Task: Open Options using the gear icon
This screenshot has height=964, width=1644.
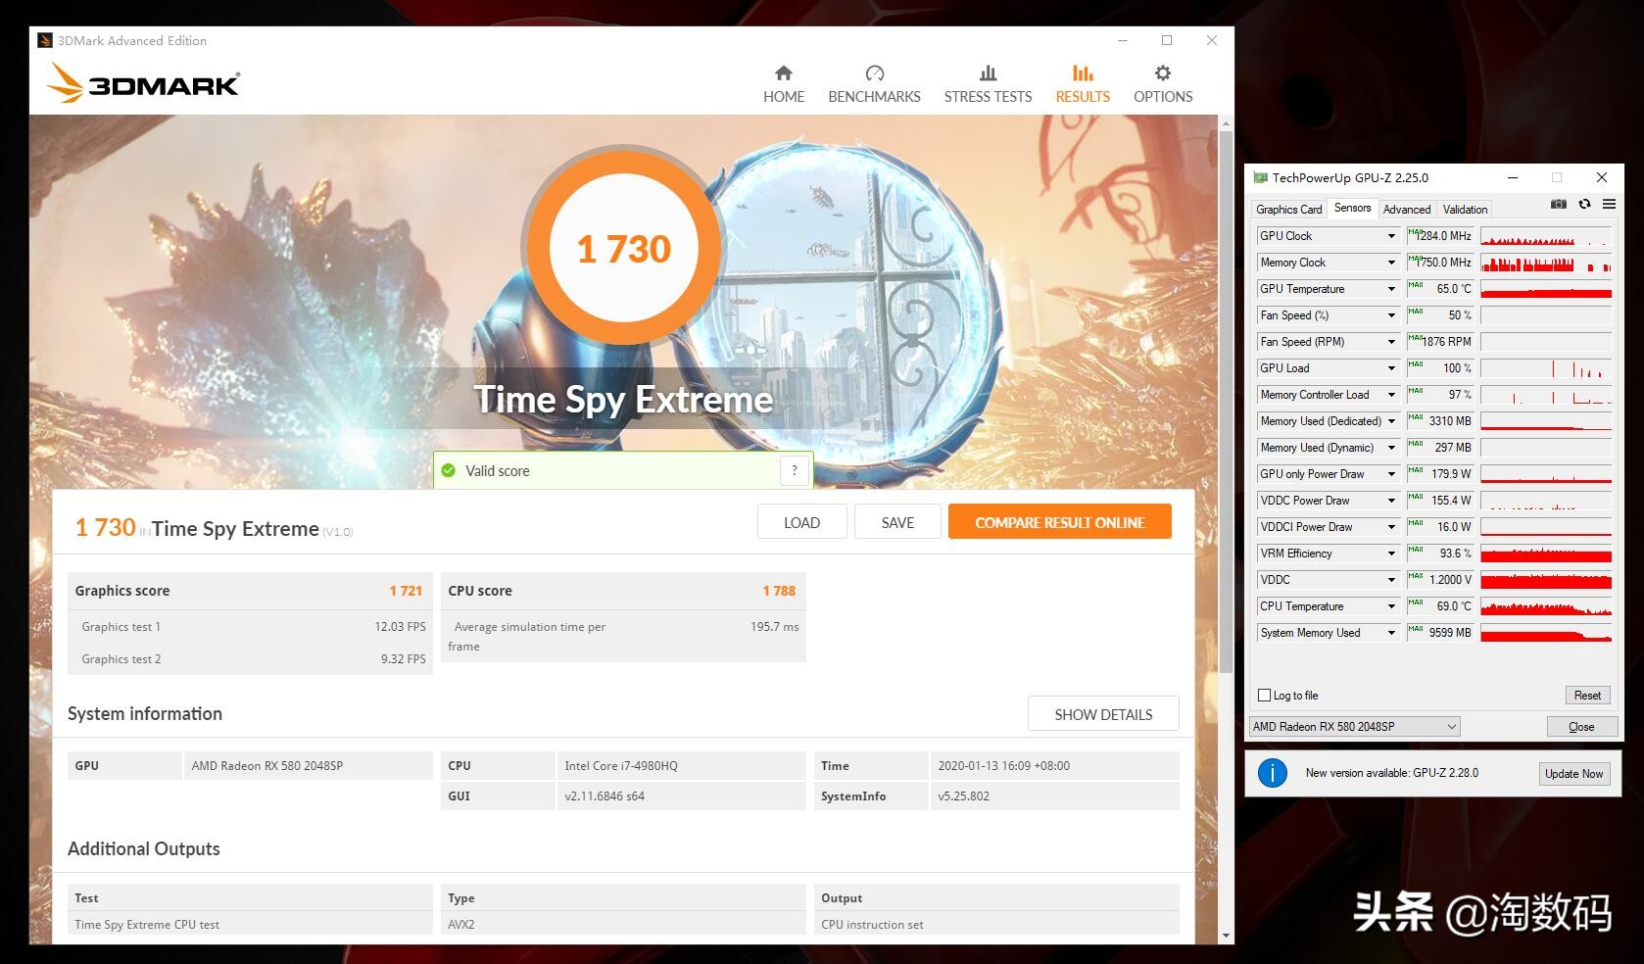Action: [x=1162, y=72]
